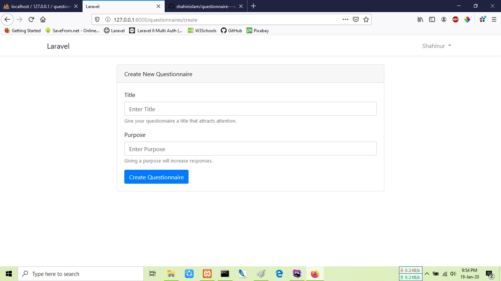501x281 pixels.
Task: Toggle the browser sidebar view
Action: click(432, 19)
